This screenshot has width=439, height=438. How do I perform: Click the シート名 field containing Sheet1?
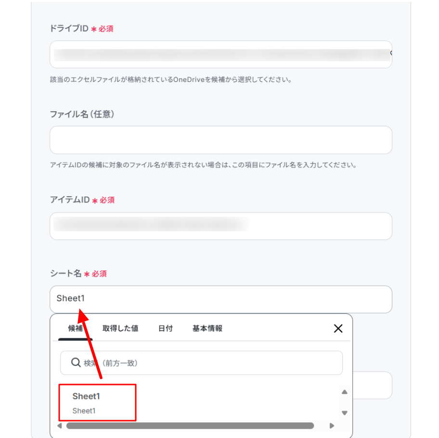[x=220, y=299]
